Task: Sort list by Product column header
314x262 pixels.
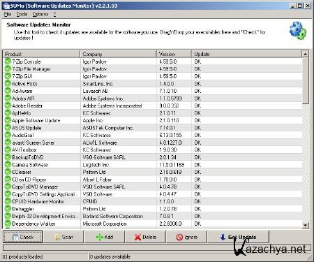Action: click(x=41, y=54)
